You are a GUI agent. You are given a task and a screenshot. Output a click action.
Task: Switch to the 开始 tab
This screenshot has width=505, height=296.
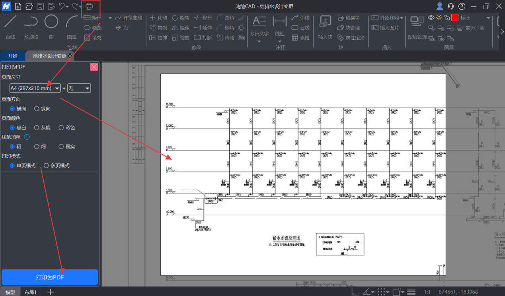point(13,56)
